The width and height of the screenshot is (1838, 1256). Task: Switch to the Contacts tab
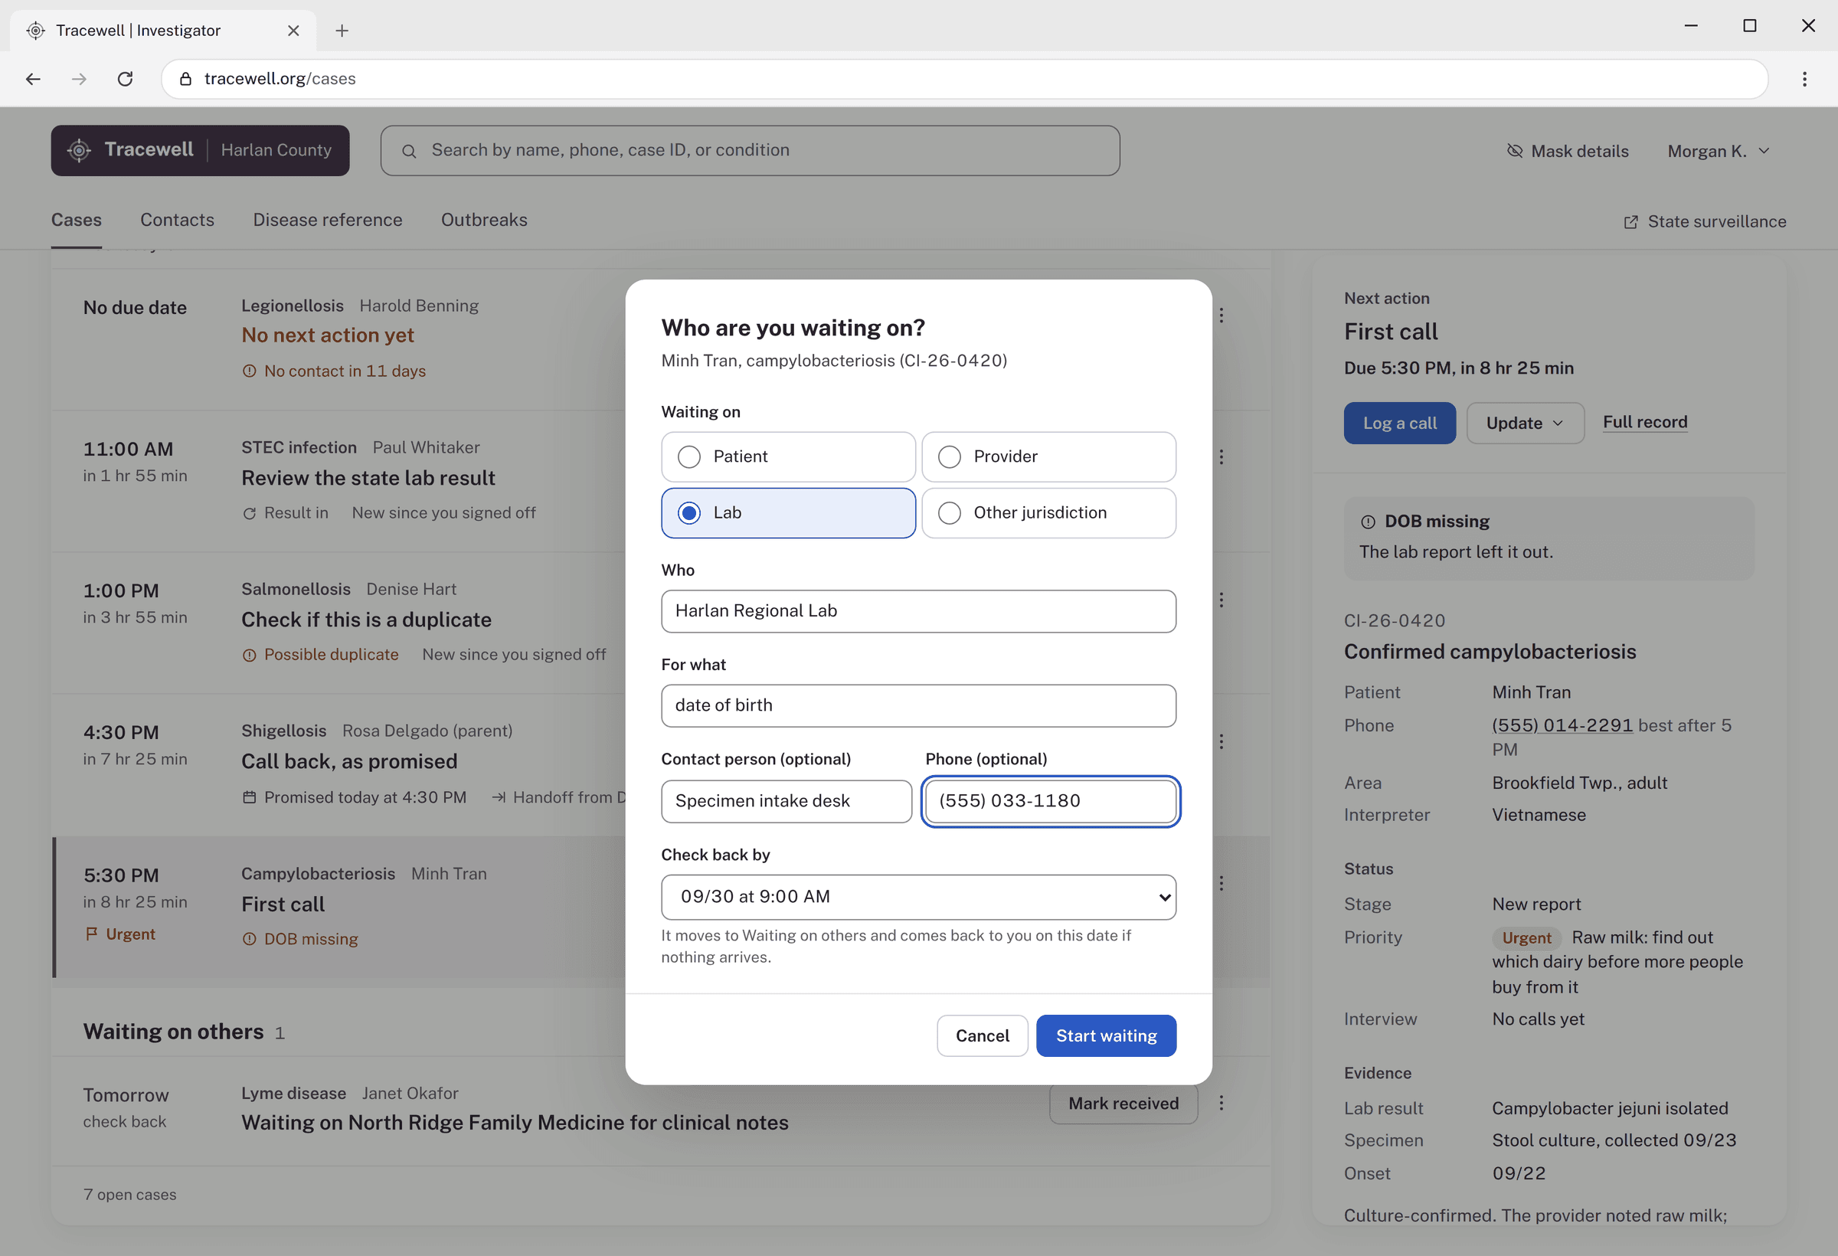(x=177, y=220)
